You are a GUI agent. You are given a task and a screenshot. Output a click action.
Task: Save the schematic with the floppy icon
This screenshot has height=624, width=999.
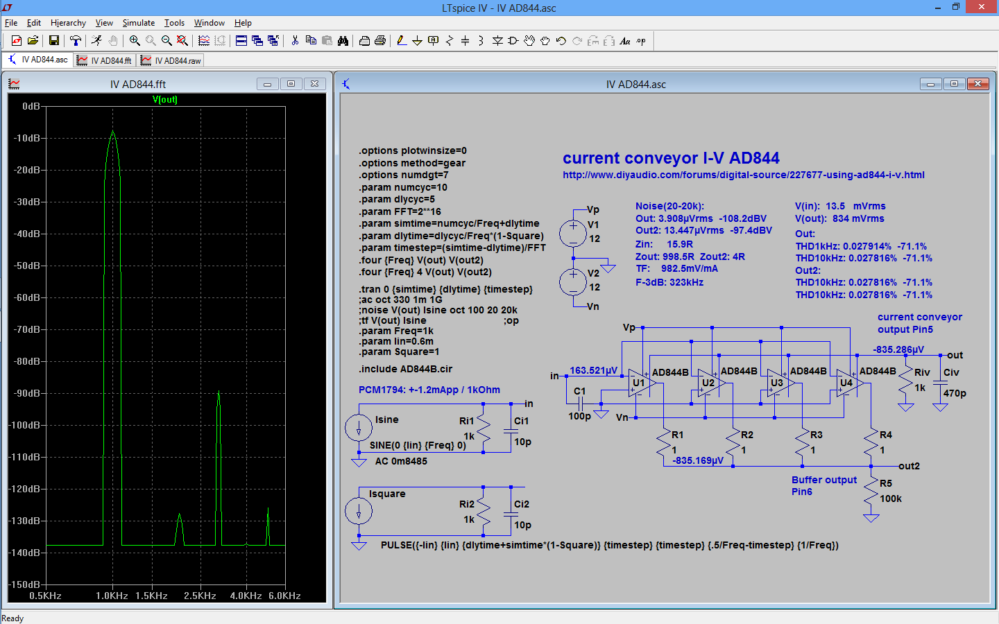53,41
